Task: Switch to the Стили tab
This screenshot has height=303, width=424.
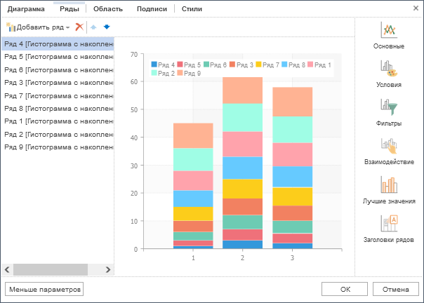Action: click(192, 9)
